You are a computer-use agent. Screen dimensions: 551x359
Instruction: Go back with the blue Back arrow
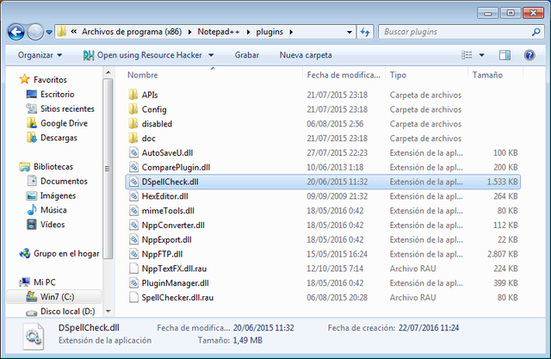15,33
